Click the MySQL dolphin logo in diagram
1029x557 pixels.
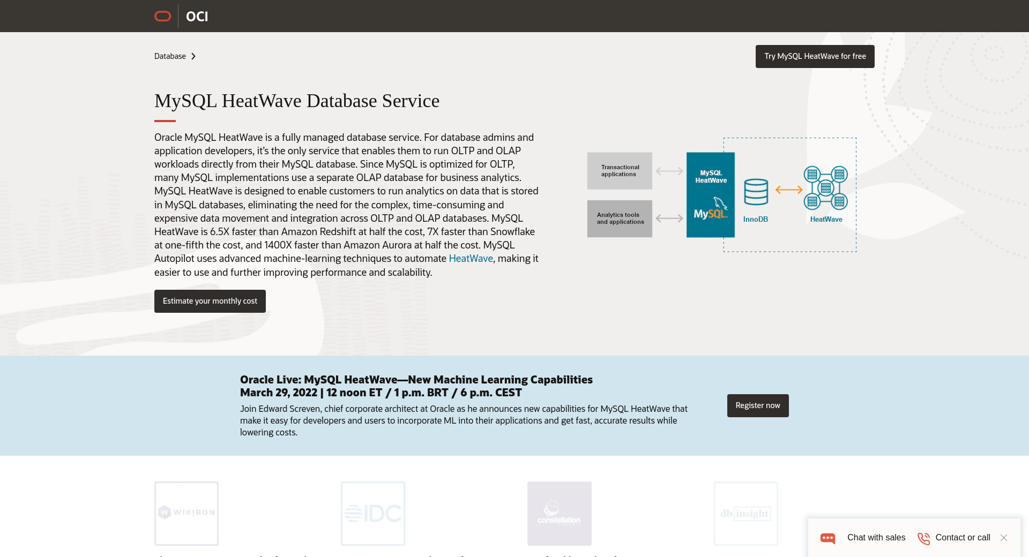click(x=711, y=209)
